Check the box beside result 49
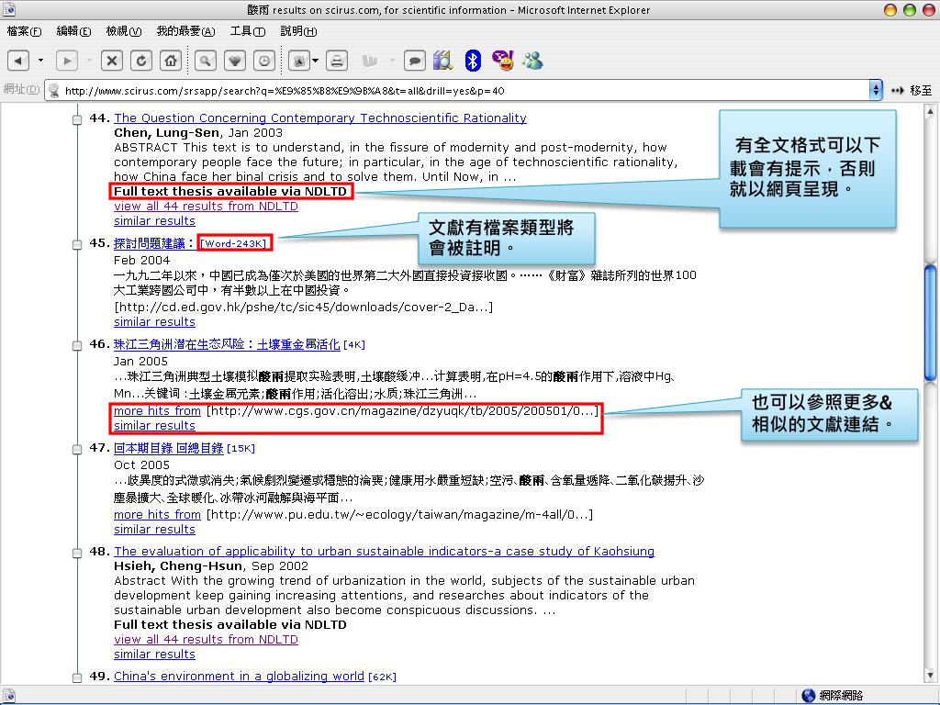Screen dimensions: 940x705 pyautogui.click(x=77, y=677)
